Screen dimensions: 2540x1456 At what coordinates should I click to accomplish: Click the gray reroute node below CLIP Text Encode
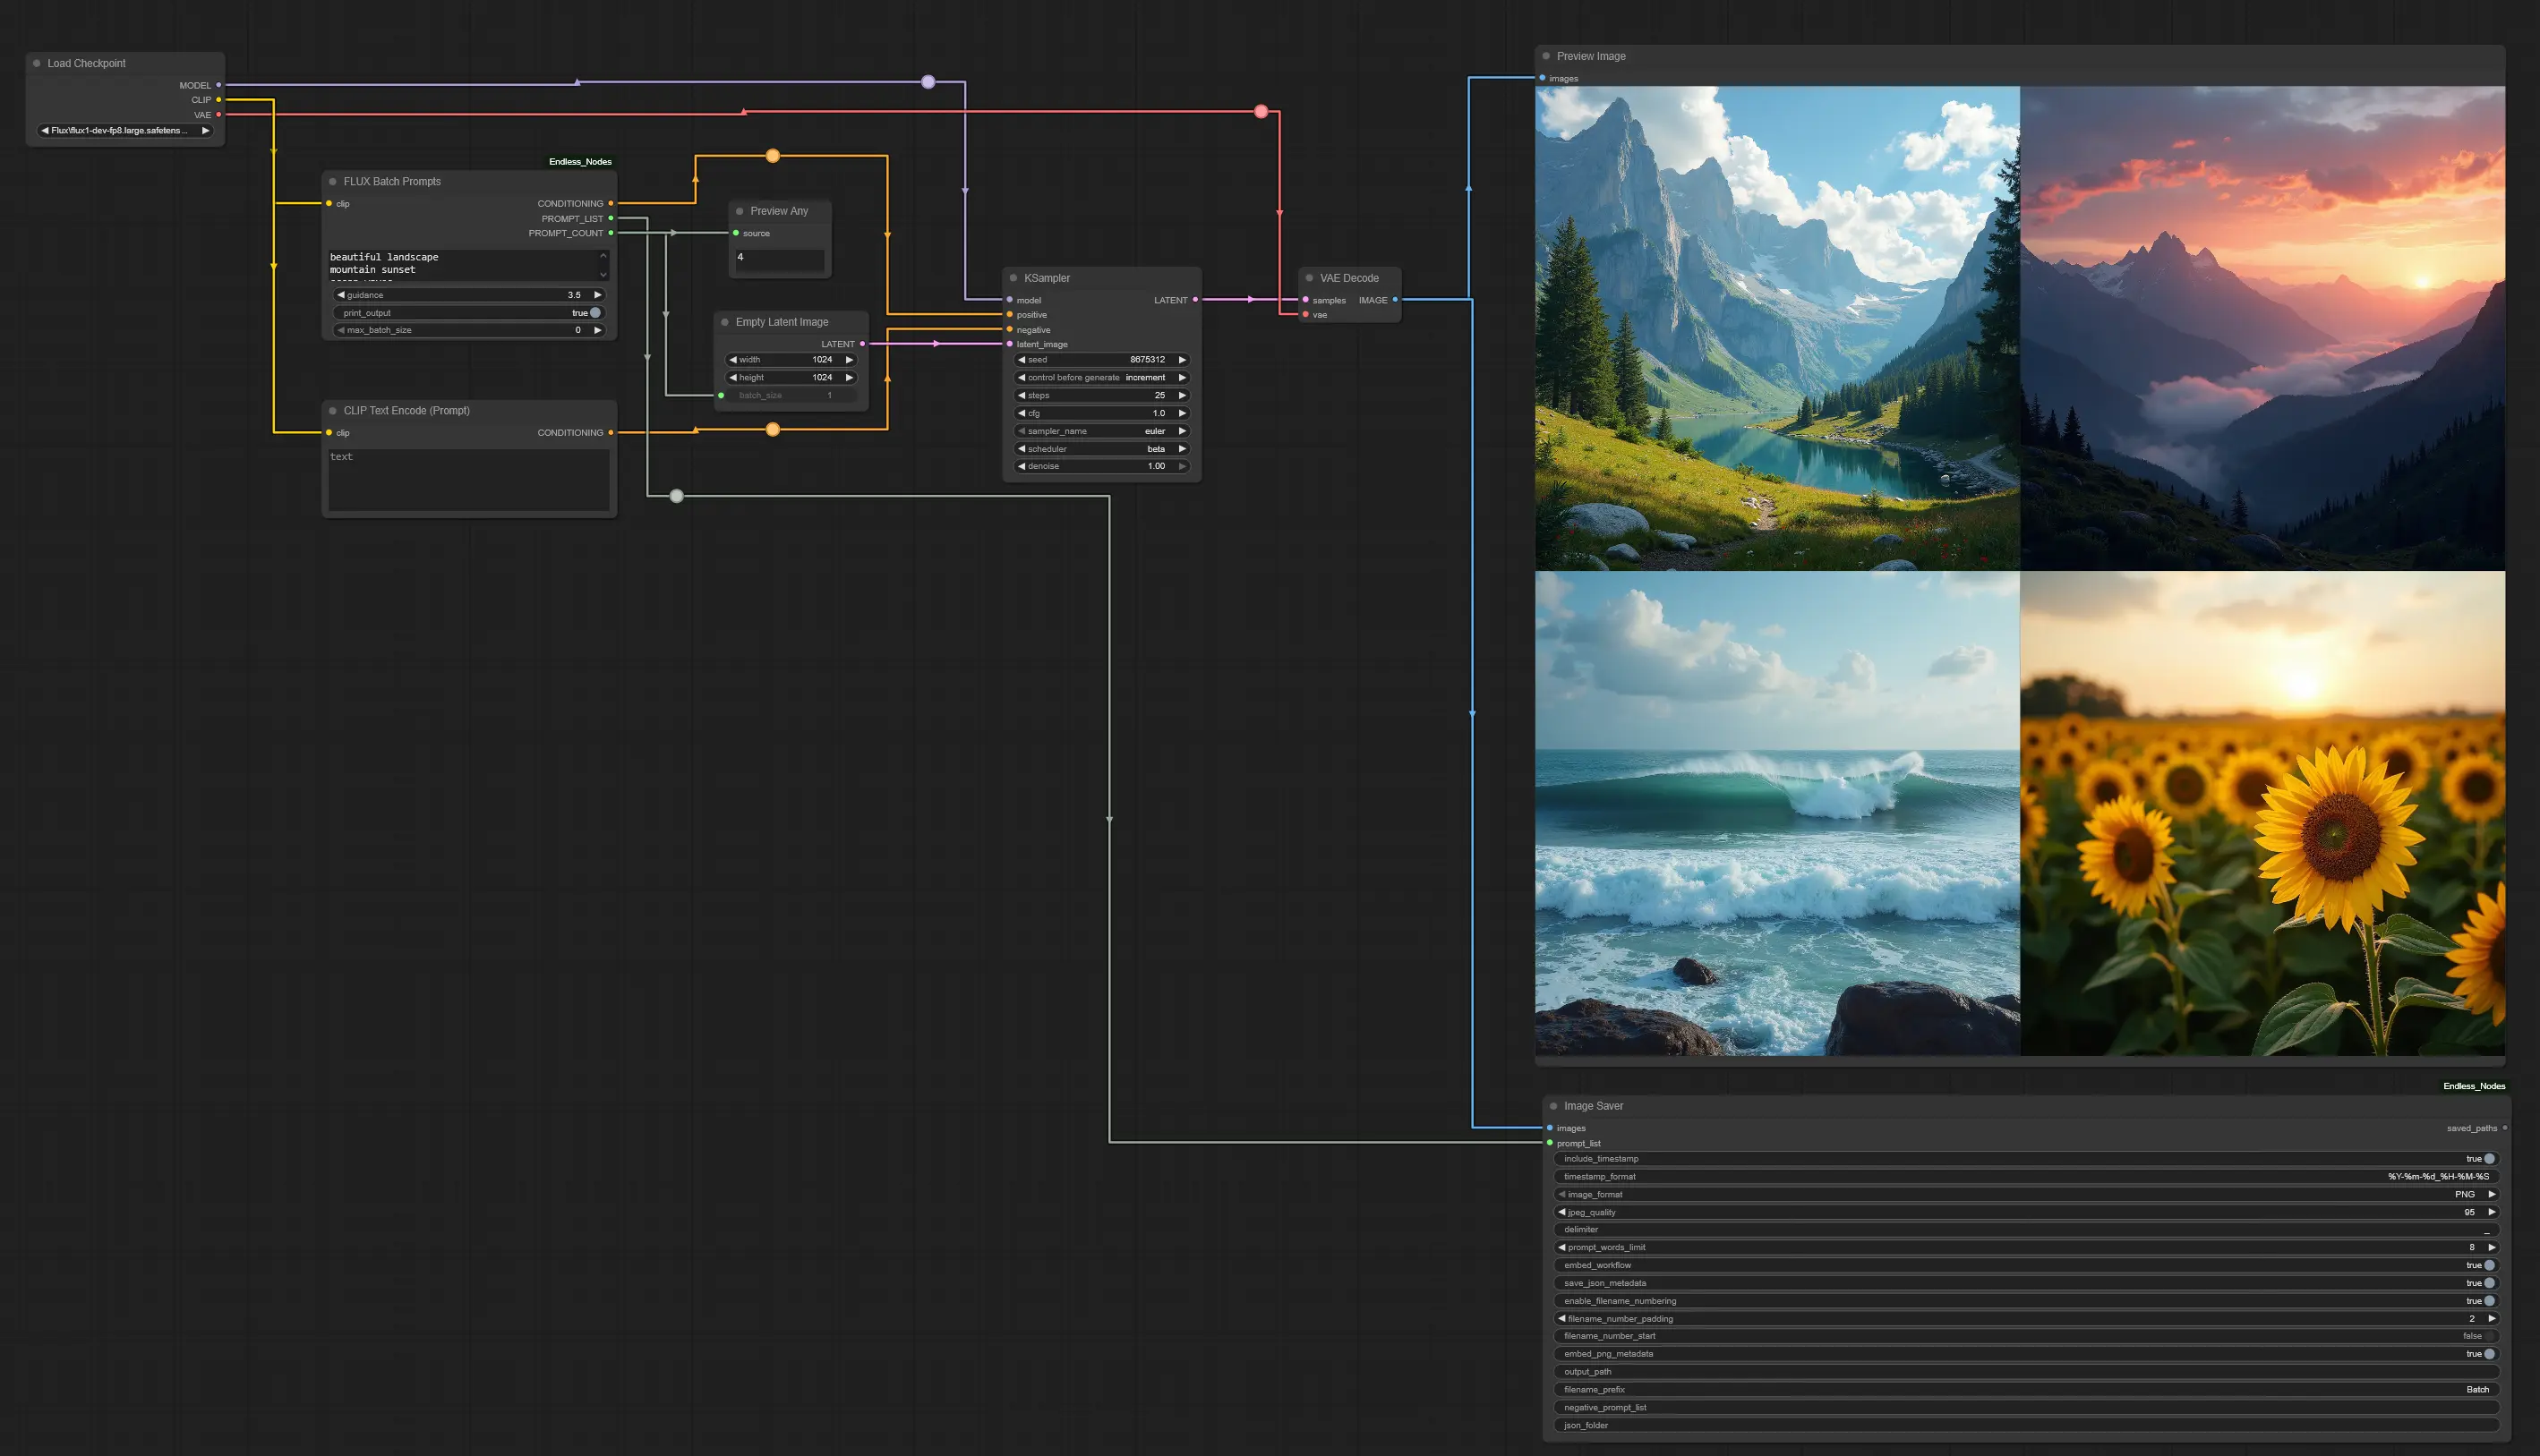[676, 496]
